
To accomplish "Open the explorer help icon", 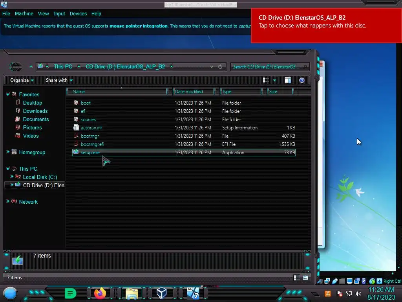I will pyautogui.click(x=302, y=80).
